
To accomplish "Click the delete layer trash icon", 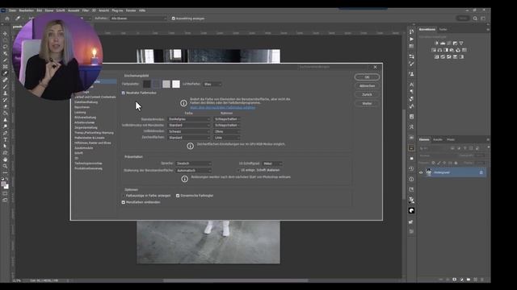I will tap(482, 280).
